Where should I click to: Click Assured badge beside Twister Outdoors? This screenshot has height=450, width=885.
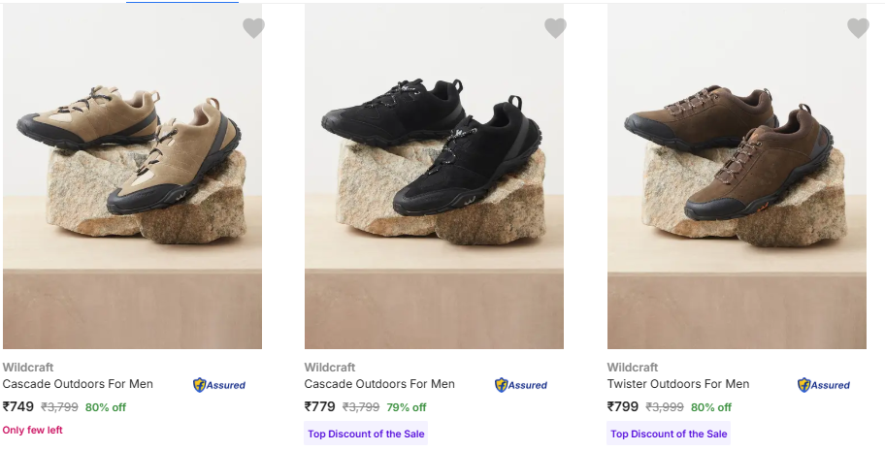824,385
